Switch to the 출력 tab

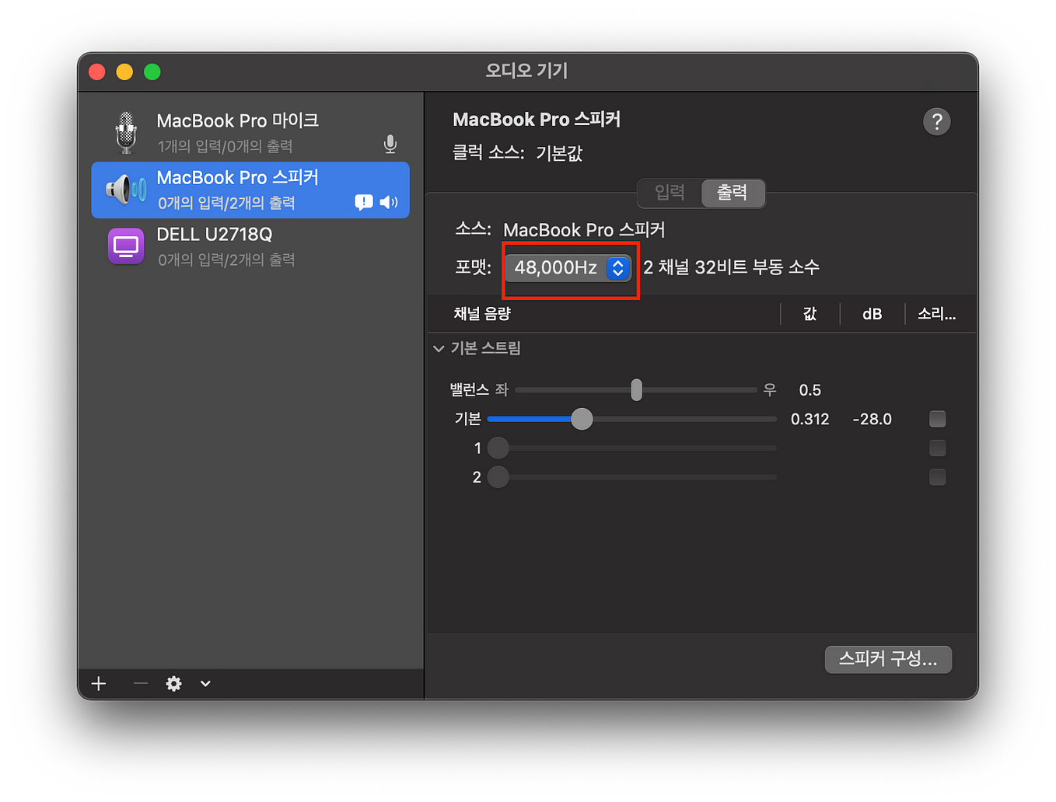tap(733, 192)
